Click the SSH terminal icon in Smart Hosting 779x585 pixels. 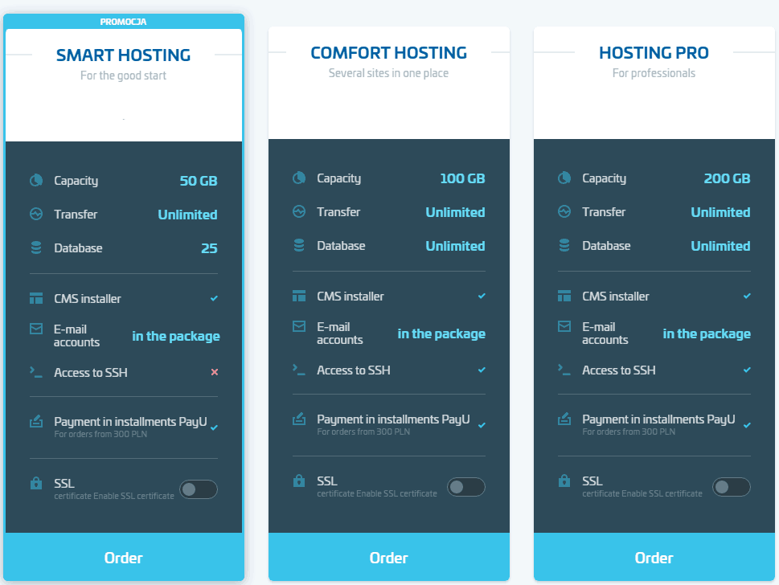point(35,372)
